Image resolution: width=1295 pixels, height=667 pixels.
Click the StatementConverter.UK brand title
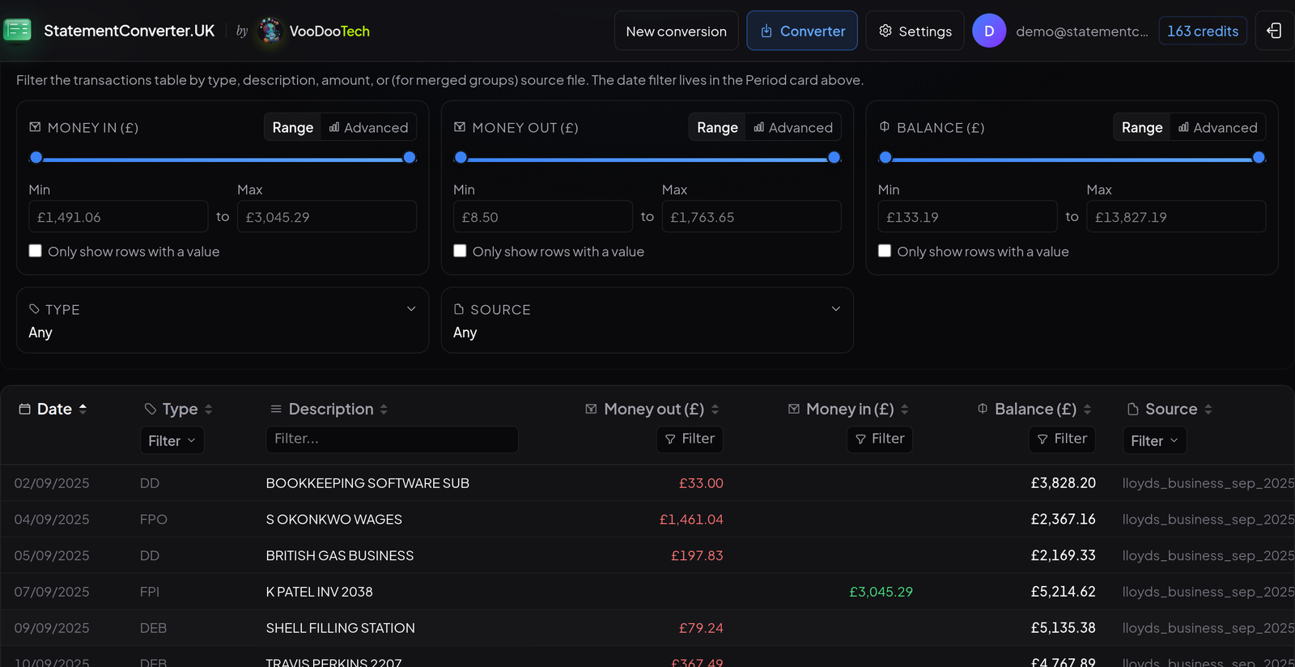(x=129, y=31)
